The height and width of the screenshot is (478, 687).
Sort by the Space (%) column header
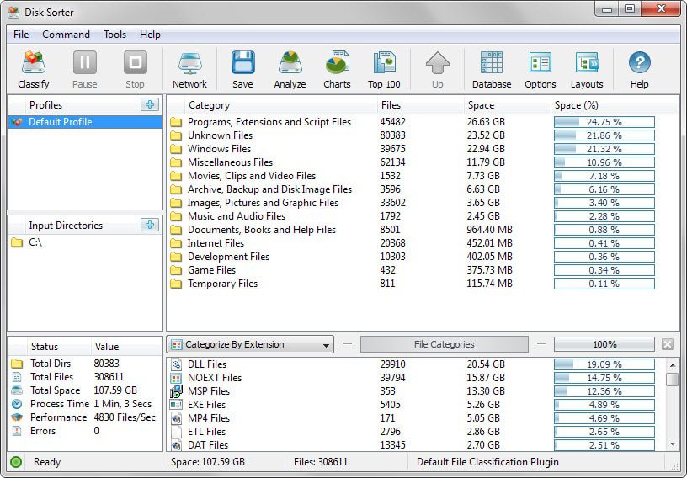click(614, 105)
